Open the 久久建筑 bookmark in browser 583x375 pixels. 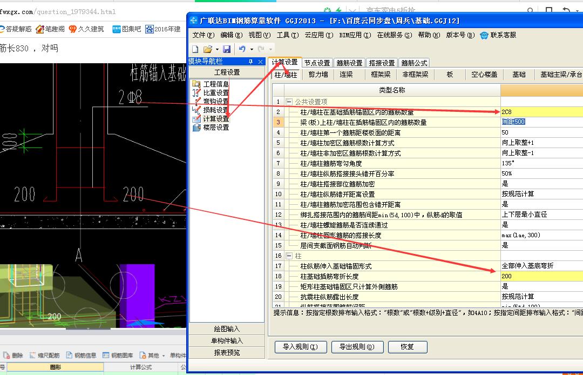click(x=86, y=29)
